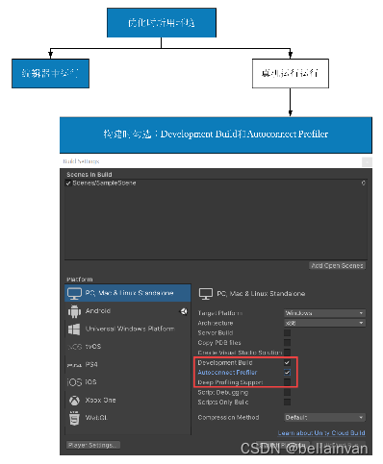The image size is (383, 464).
Task: Enable the Create Visual Studio Solution checkbox
Action: (x=288, y=353)
